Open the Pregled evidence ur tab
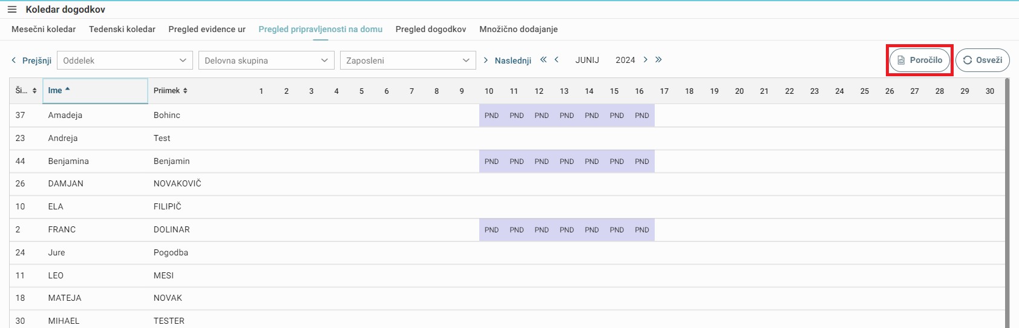The height and width of the screenshot is (328, 1019). click(207, 29)
